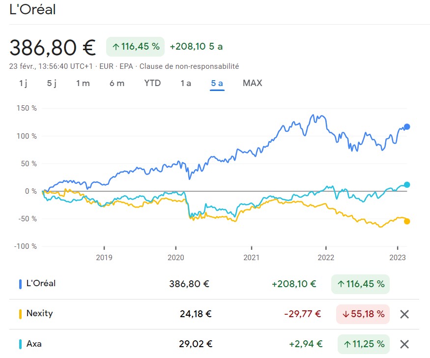Click the 150 % y-axis label
This screenshot has height=358, width=430.
(x=27, y=108)
